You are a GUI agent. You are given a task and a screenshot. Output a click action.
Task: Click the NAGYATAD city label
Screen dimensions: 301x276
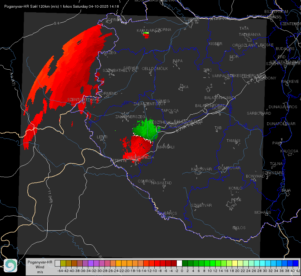161,183
